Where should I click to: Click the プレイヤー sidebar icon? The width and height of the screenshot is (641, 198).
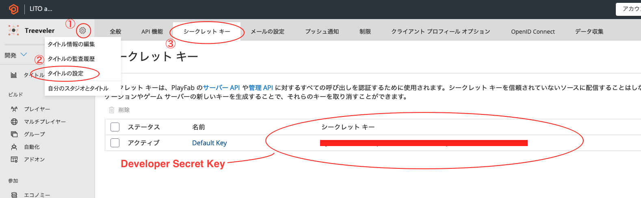click(x=14, y=109)
